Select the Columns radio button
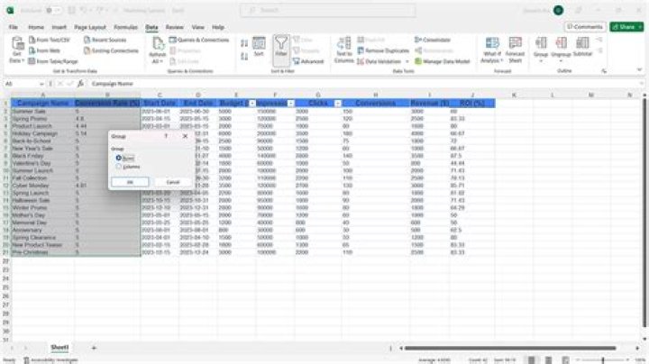 tap(119, 167)
